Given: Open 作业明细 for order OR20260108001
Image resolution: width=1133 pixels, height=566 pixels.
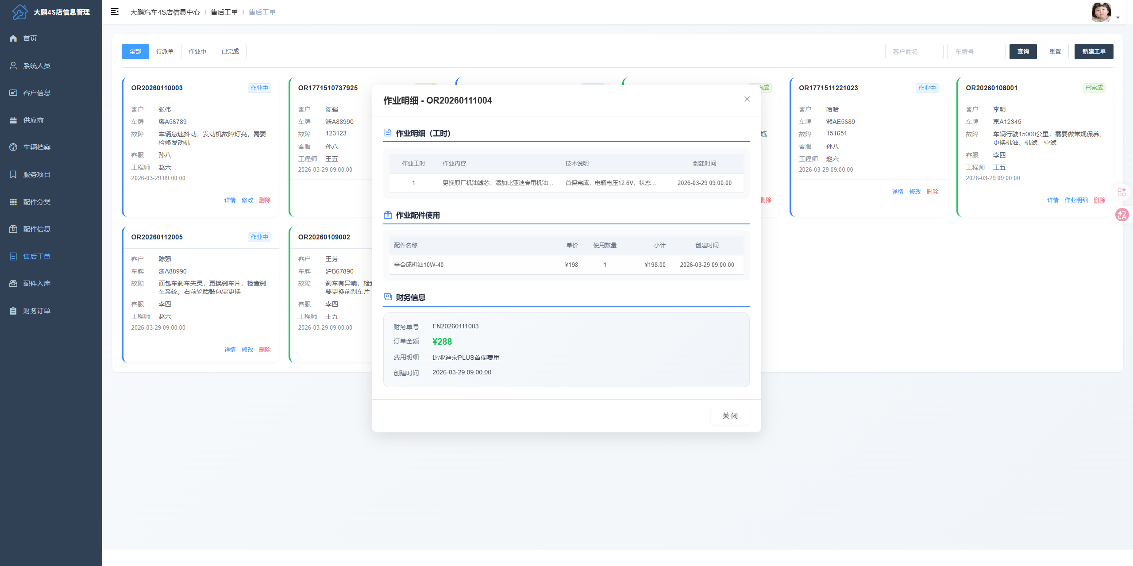Looking at the screenshot, I should tap(1076, 200).
